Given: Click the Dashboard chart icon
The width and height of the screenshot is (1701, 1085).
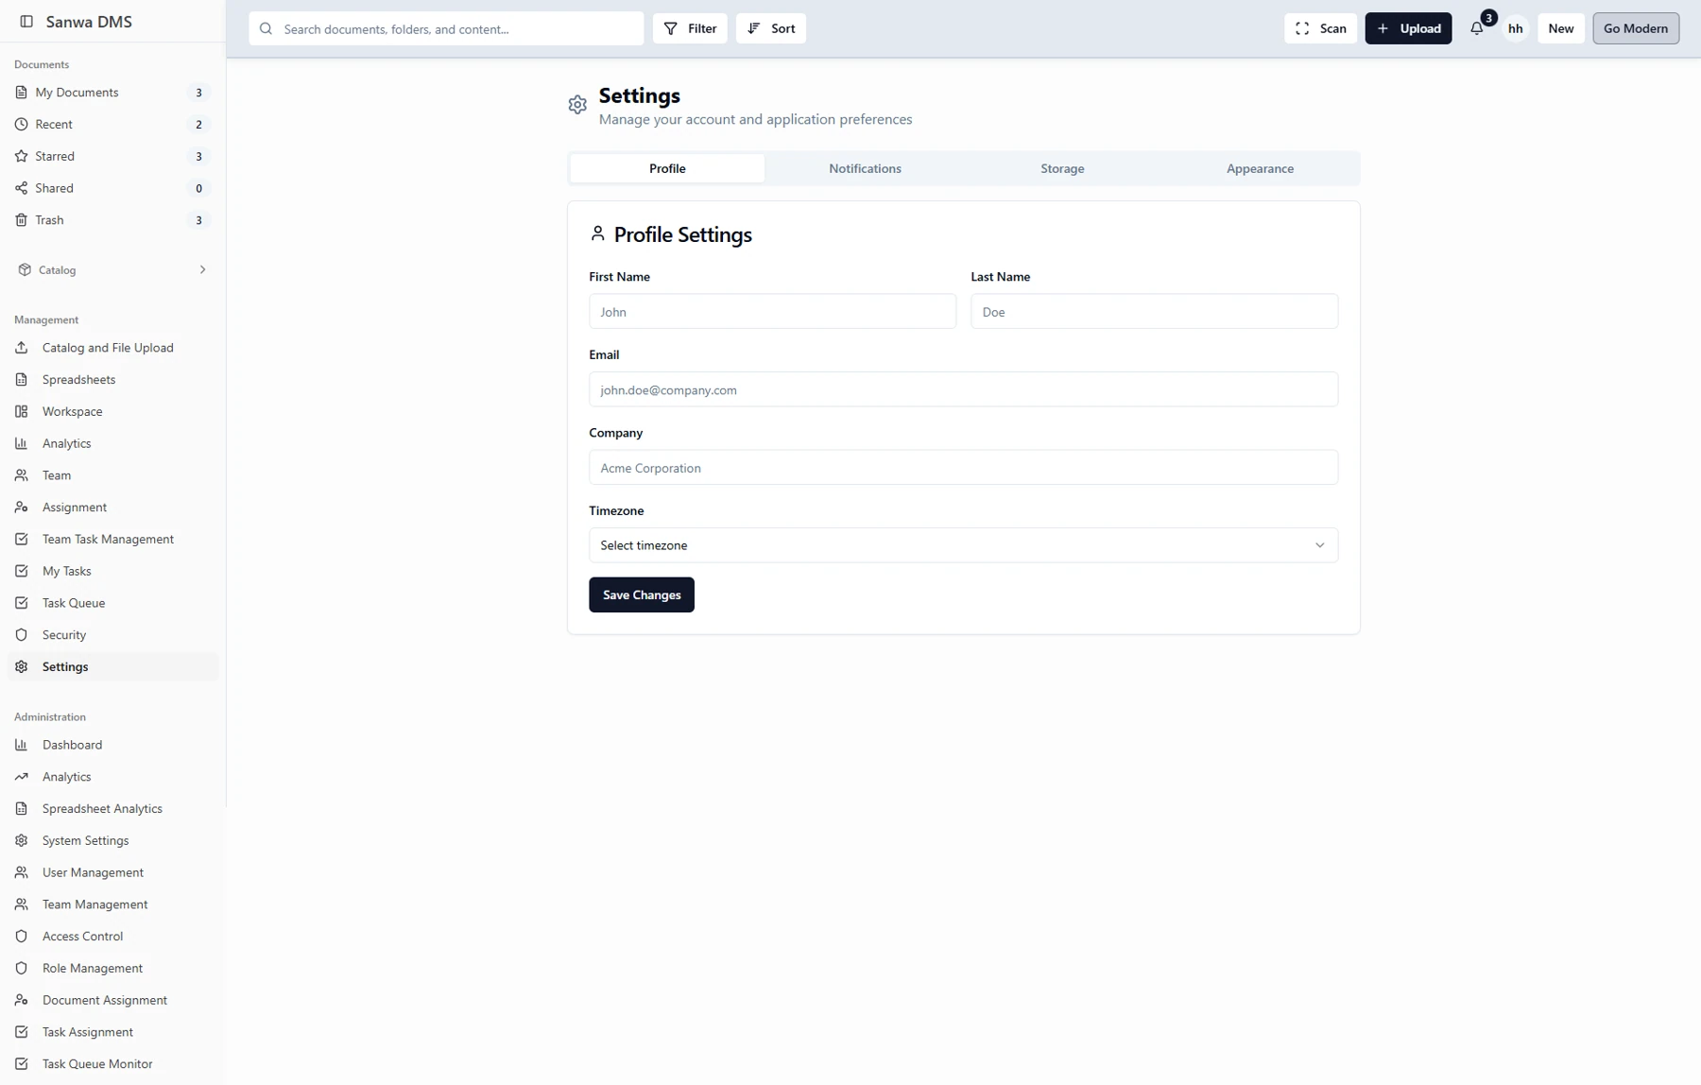Looking at the screenshot, I should (21, 745).
